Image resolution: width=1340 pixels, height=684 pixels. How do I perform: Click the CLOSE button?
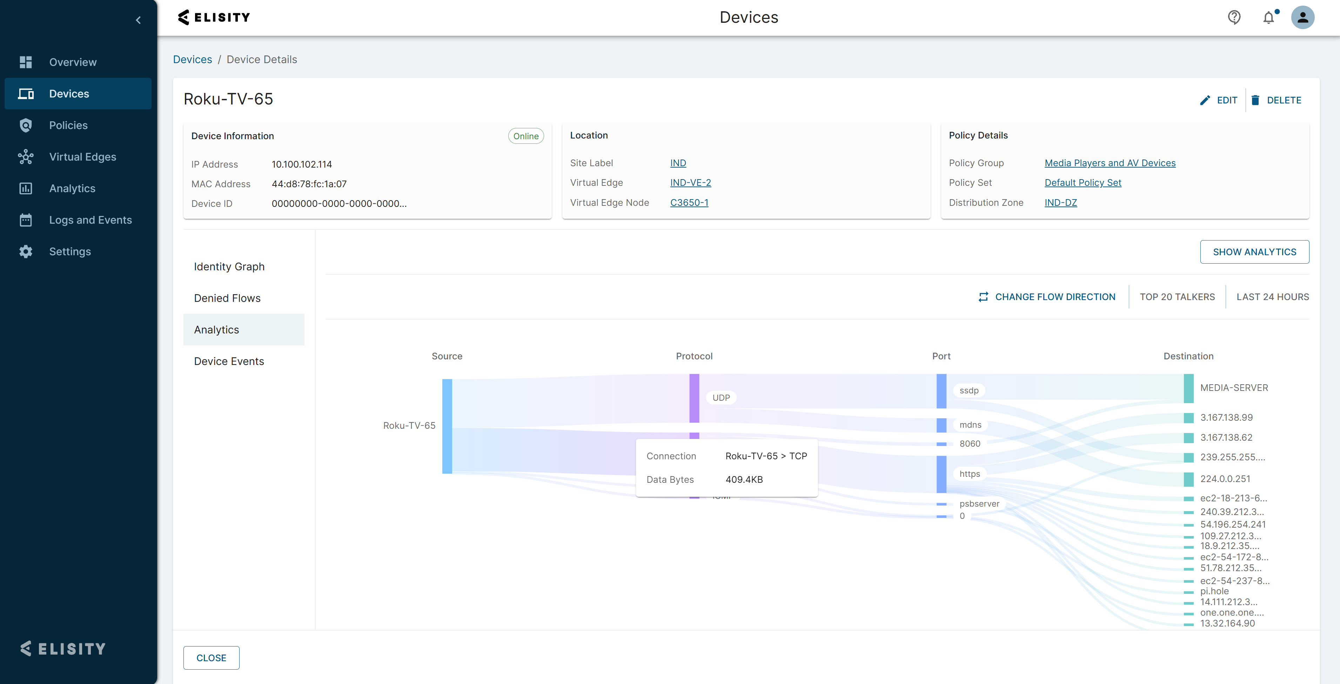pyautogui.click(x=211, y=658)
